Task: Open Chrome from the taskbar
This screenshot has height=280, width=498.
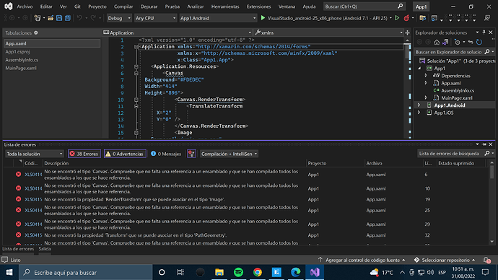Action: [x=258, y=272]
